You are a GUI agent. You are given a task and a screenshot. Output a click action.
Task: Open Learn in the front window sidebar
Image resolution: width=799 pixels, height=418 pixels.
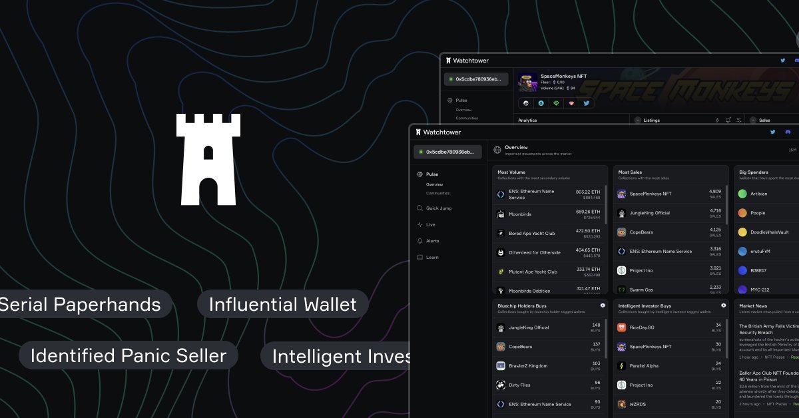427,257
